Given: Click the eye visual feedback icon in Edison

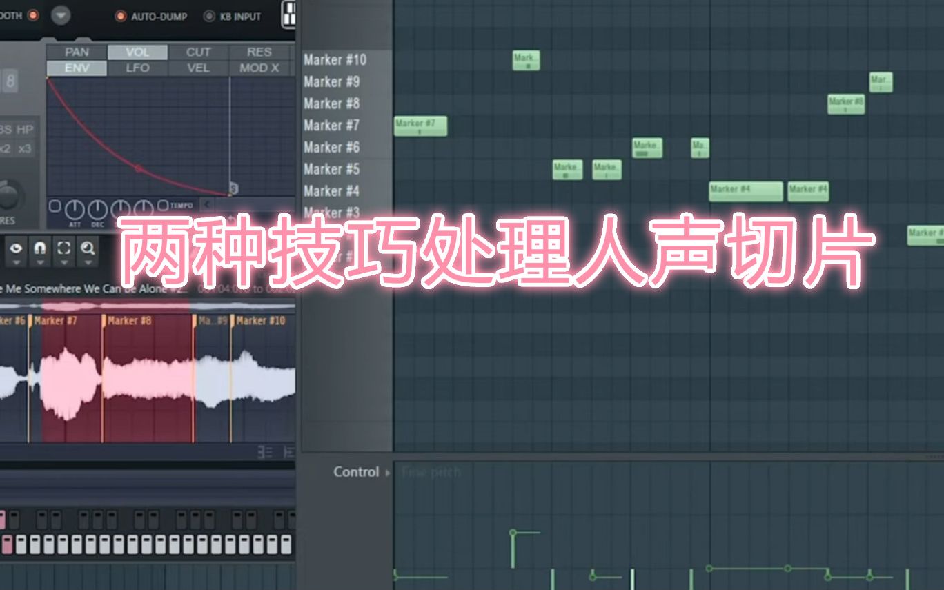Looking at the screenshot, I should point(17,248).
